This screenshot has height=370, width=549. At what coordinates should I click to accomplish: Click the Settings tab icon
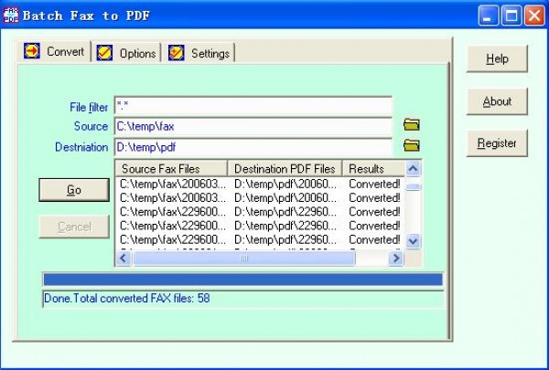coord(176,53)
